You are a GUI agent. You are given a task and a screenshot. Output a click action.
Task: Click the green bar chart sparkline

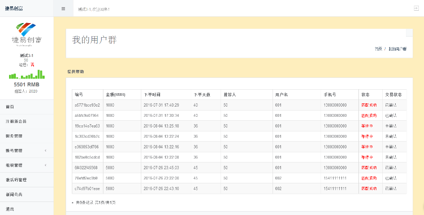pyautogui.click(x=27, y=74)
